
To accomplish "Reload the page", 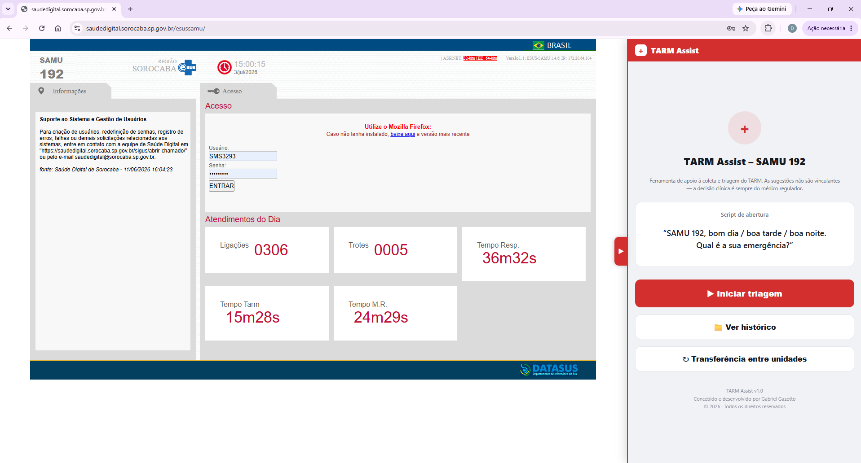I will [42, 28].
